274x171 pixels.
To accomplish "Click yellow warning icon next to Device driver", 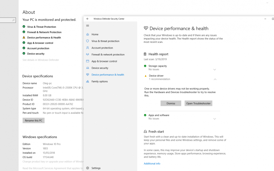I will click(x=145, y=76).
